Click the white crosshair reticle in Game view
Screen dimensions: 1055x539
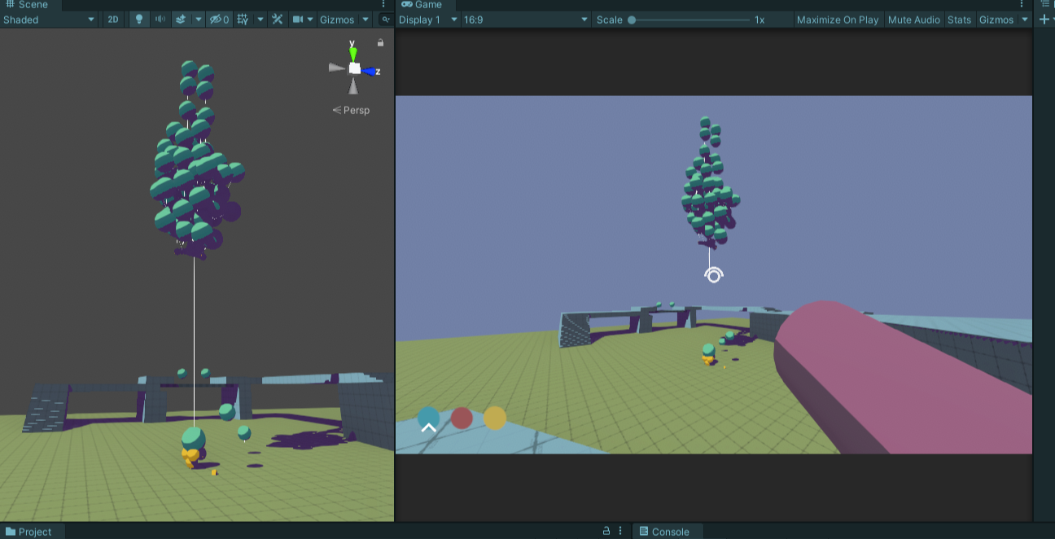click(713, 275)
